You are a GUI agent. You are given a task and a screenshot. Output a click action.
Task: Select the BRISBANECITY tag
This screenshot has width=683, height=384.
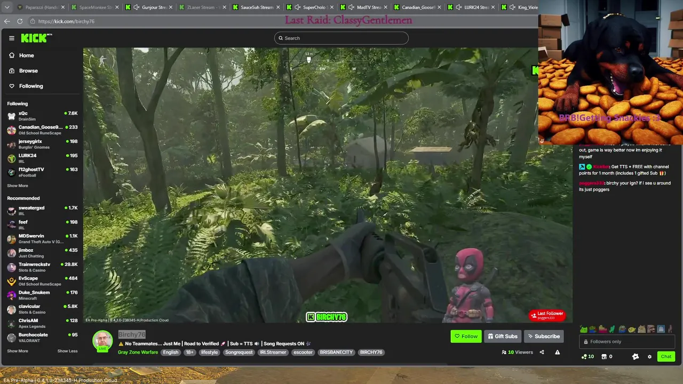336,352
